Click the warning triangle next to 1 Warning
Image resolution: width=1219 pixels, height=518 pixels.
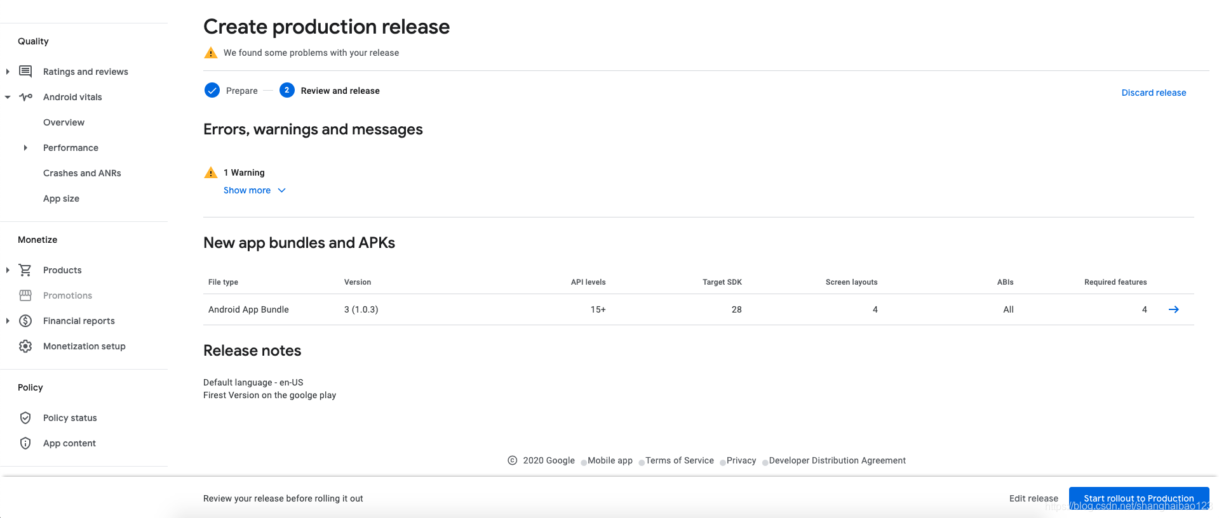(211, 172)
